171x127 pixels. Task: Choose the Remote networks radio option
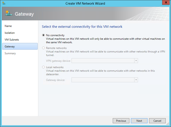coord(43,48)
